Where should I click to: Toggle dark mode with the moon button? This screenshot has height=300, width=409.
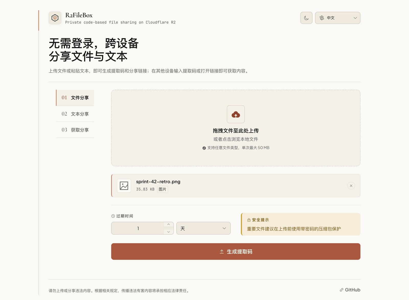(306, 18)
